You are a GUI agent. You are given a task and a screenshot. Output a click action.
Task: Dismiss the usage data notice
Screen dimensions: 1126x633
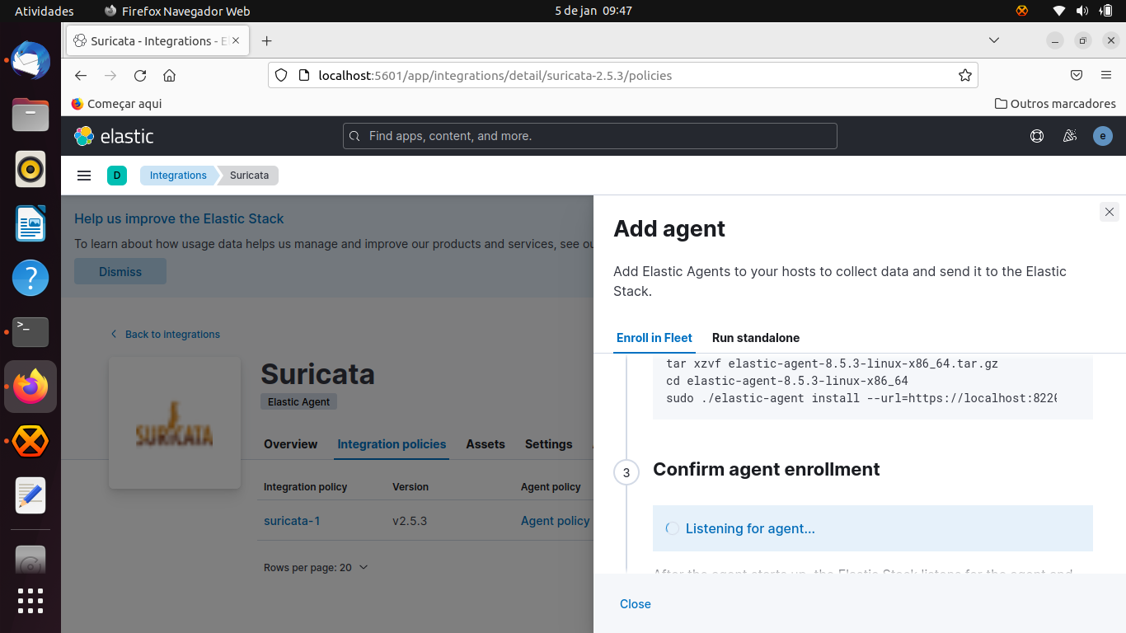coord(120,272)
